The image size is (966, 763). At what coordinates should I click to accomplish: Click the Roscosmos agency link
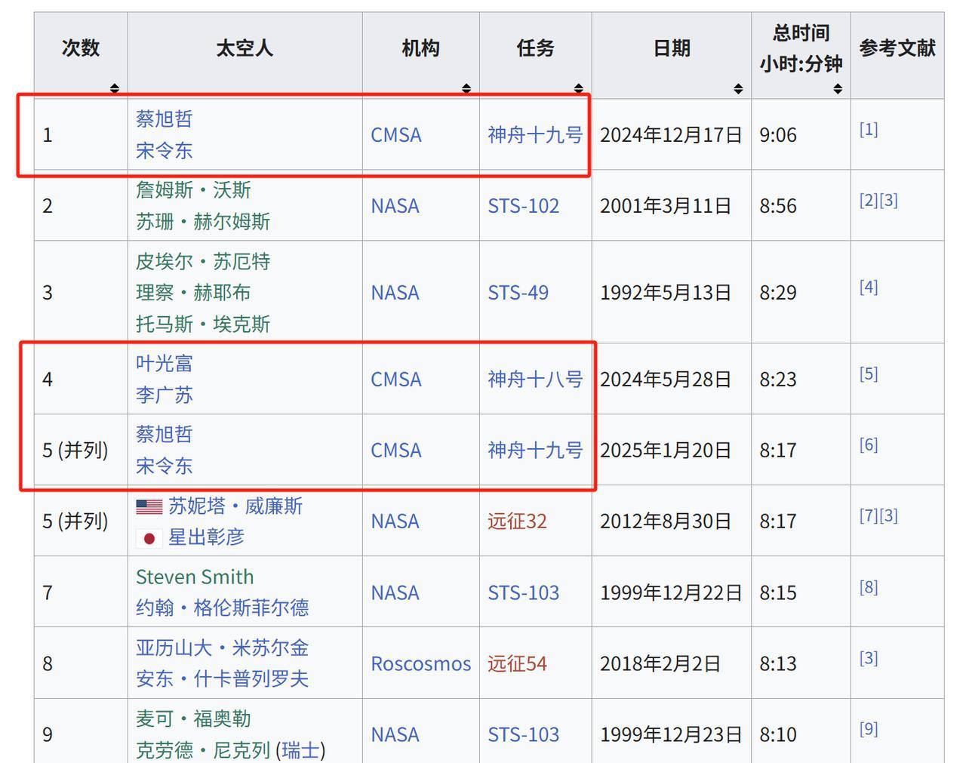click(420, 664)
